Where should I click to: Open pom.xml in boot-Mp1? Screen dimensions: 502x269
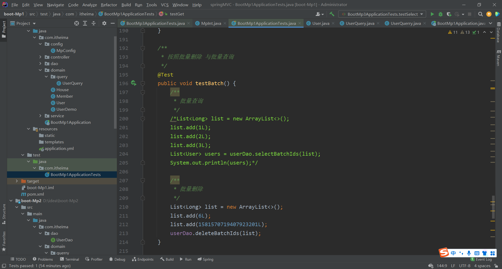[36, 194]
